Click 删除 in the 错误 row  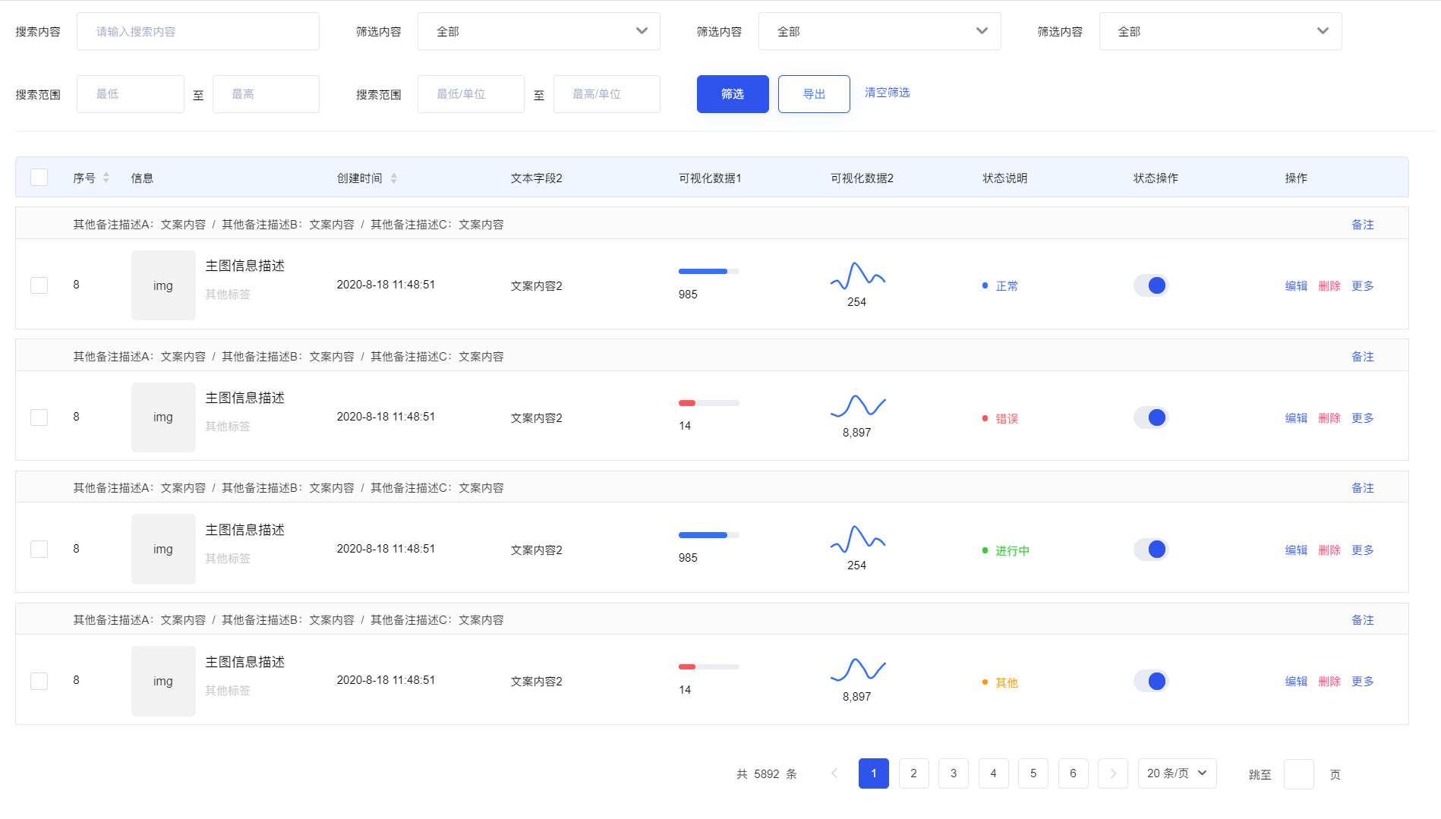coord(1329,418)
